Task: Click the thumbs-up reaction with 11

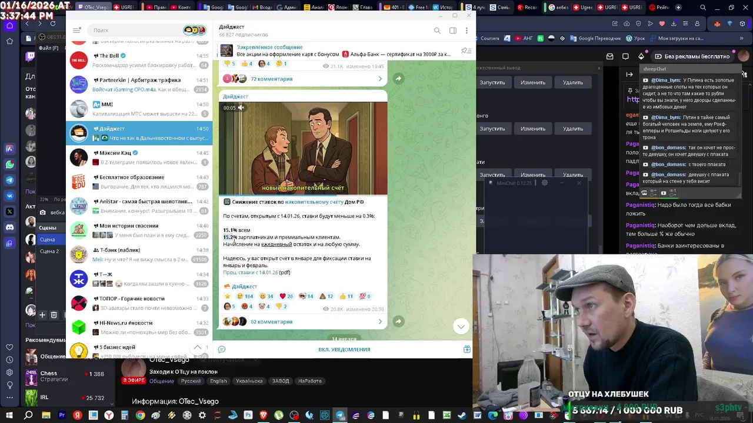Action: coord(346,296)
